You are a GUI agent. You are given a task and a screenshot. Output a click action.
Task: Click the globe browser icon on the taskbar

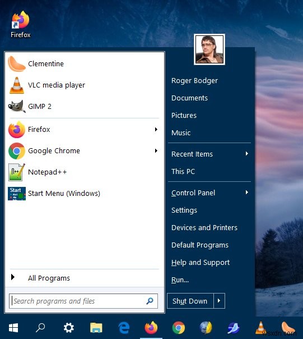tap(206, 327)
